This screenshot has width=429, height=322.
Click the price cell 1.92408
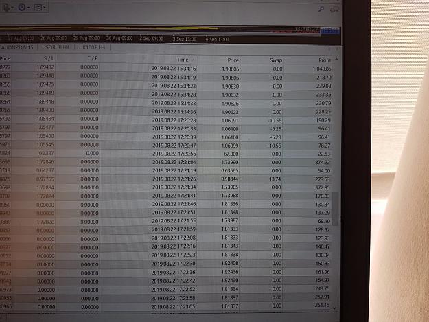230,263
